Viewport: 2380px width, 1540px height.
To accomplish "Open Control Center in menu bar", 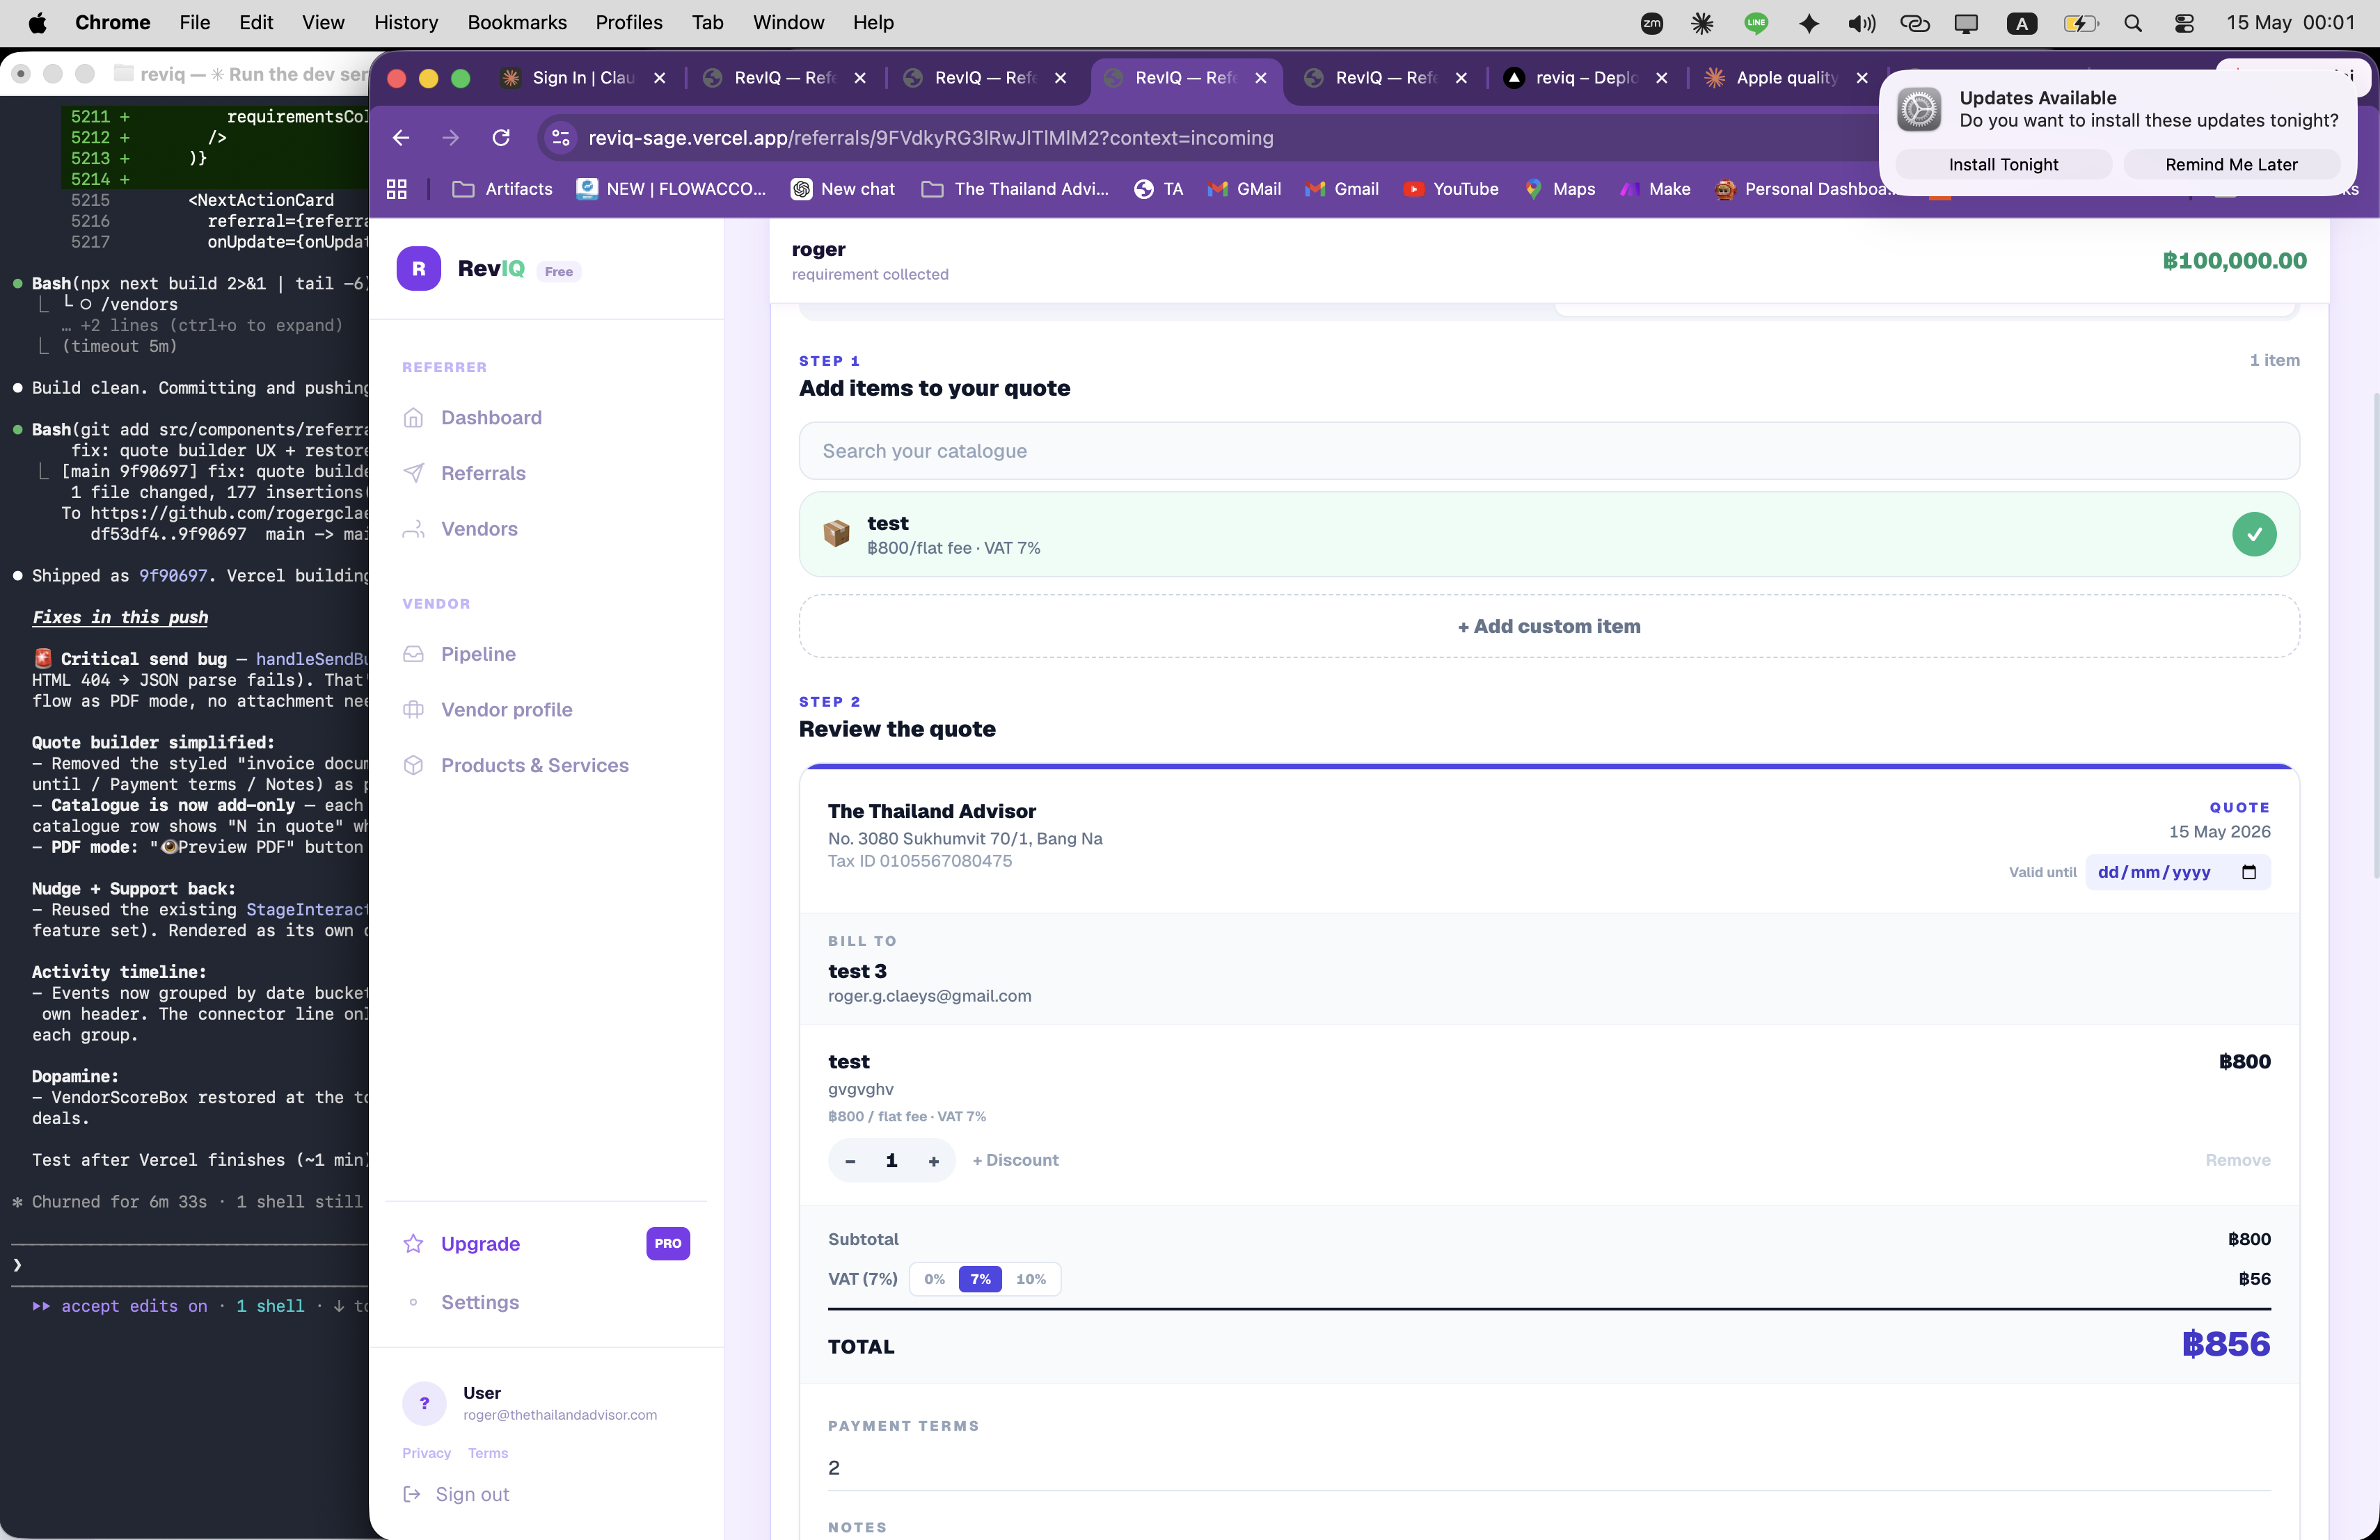I will click(2185, 23).
